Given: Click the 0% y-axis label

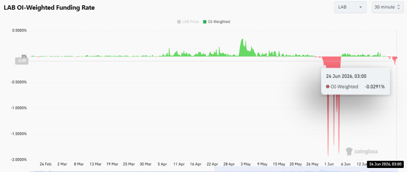Looking at the screenshot, I should pos(24,56).
